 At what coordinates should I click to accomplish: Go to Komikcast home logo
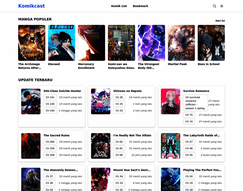click(31, 6)
